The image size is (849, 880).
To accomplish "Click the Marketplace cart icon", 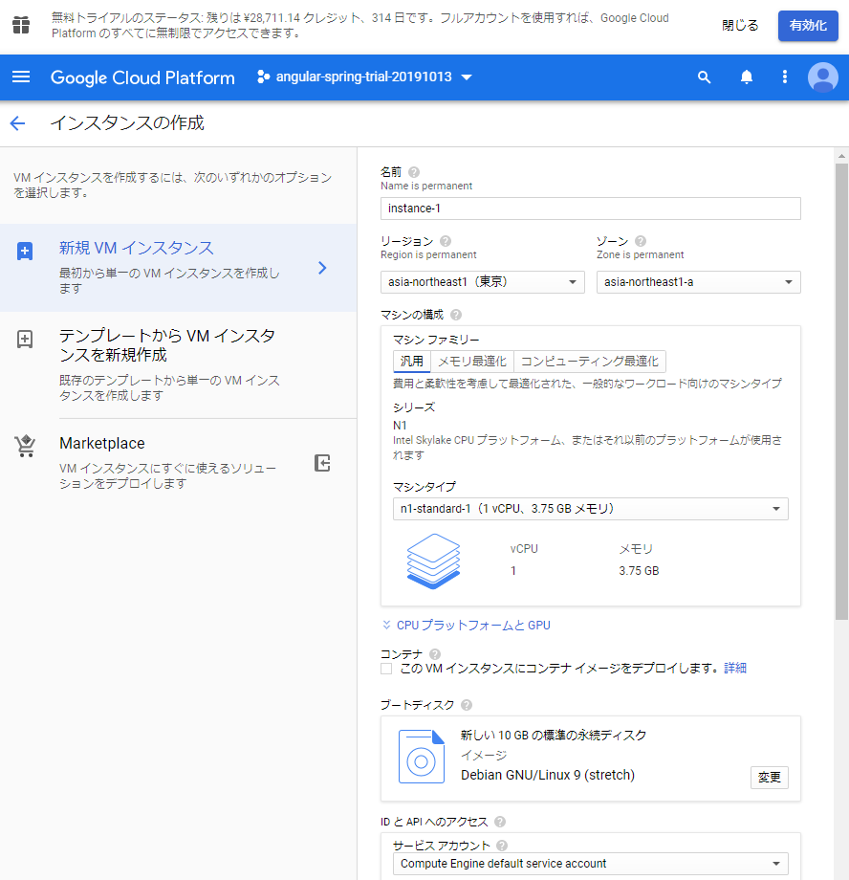I will tap(25, 446).
